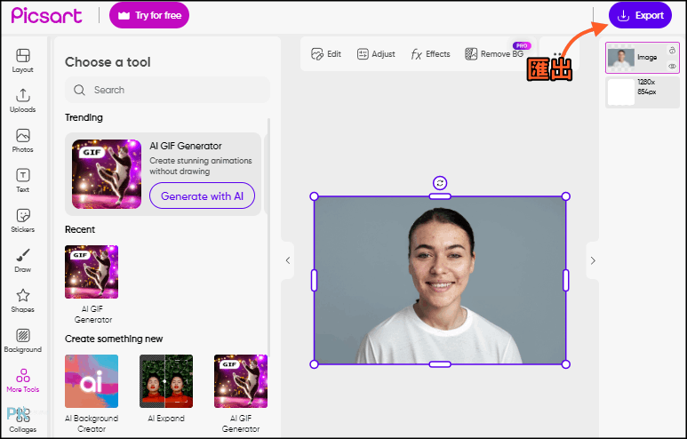
Task: Click the tool Search field
Action: (x=167, y=90)
